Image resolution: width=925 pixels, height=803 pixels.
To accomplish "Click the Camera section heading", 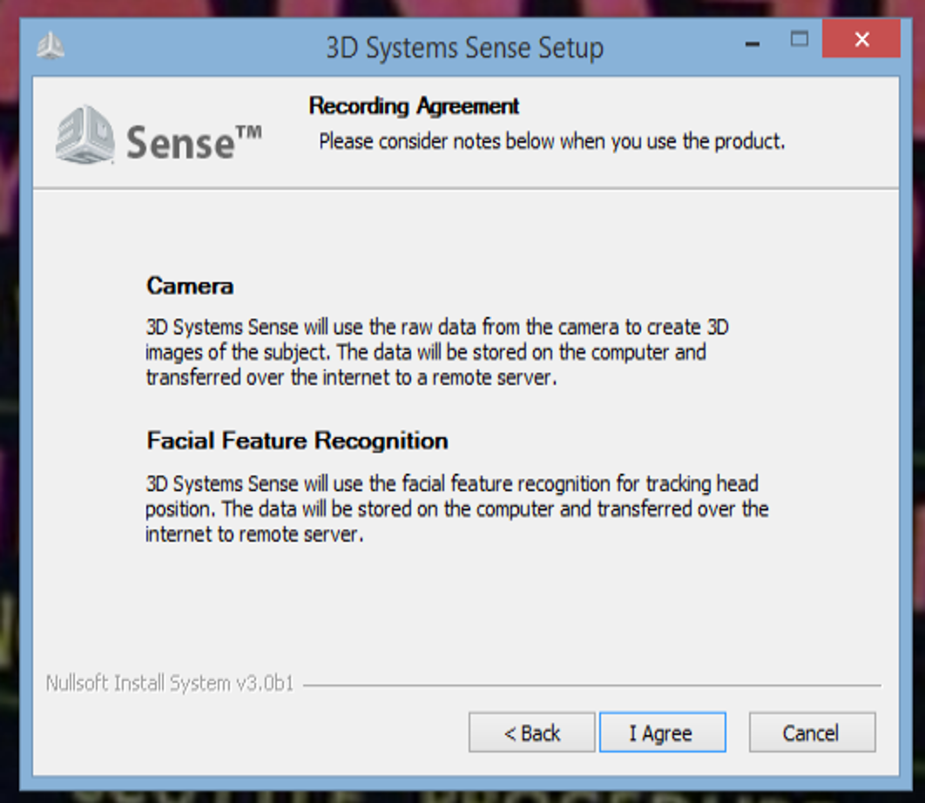I will click(190, 287).
